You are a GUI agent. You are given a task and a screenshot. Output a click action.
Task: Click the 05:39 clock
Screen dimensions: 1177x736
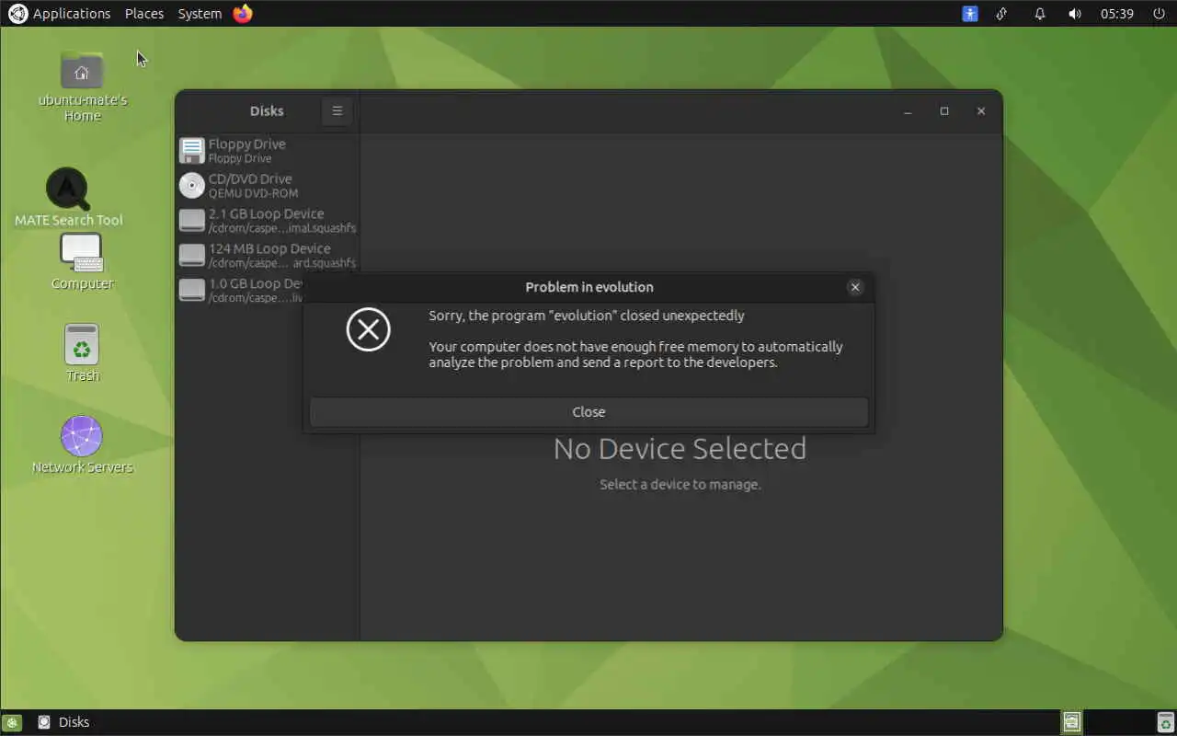[x=1117, y=14]
